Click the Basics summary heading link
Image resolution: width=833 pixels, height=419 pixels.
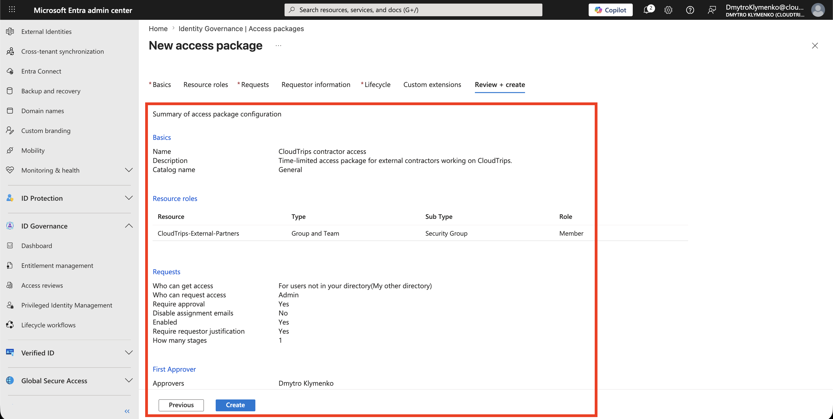click(162, 137)
